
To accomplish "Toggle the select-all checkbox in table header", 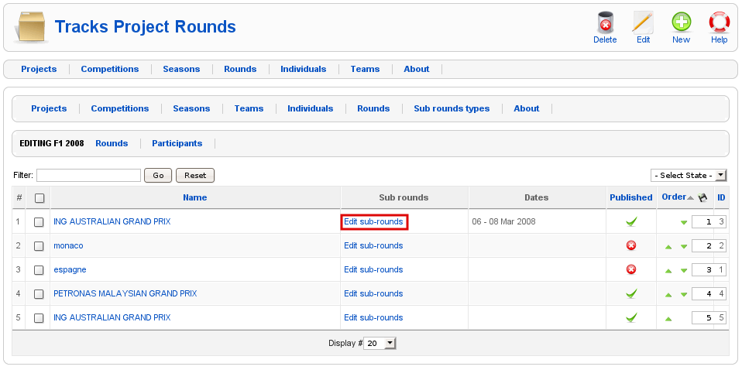I will [40, 198].
